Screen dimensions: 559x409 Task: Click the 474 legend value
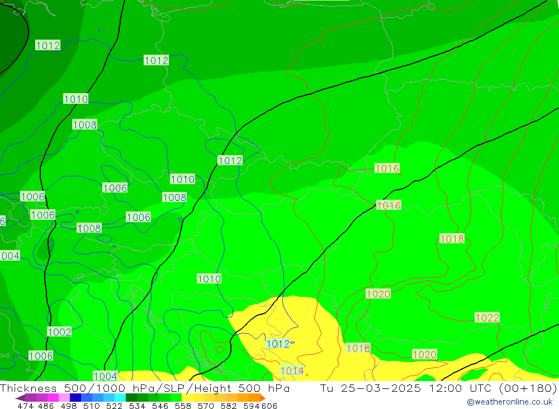pyautogui.click(x=25, y=406)
